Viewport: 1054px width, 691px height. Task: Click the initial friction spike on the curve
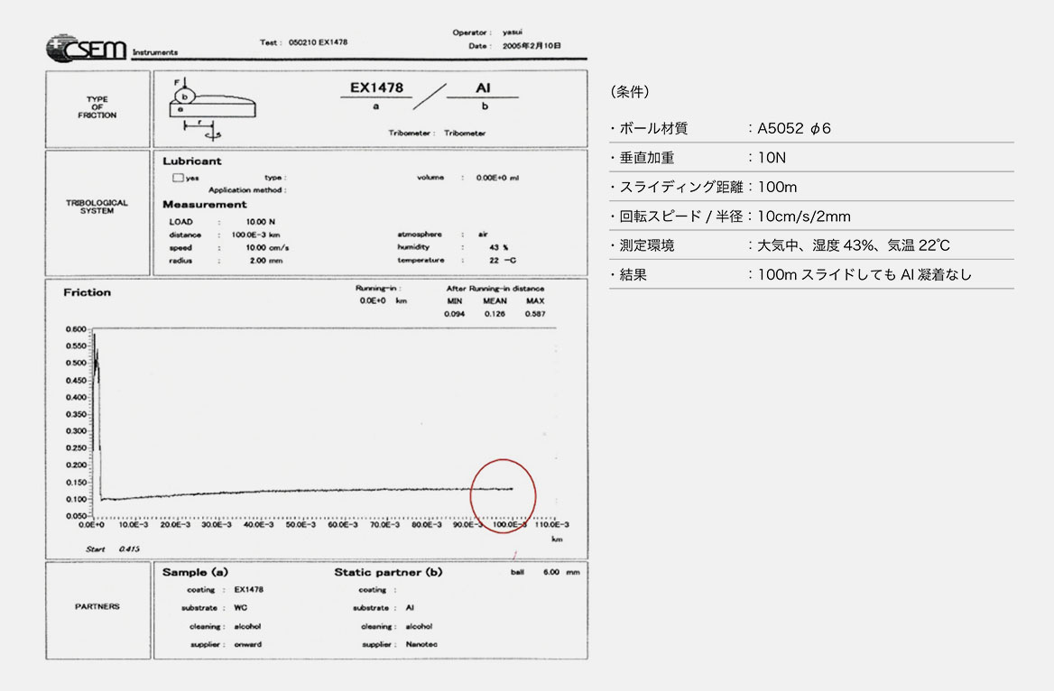point(96,361)
